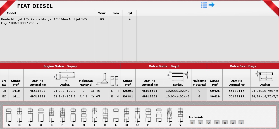Click the list navigation arrow icon

pos(208,5)
